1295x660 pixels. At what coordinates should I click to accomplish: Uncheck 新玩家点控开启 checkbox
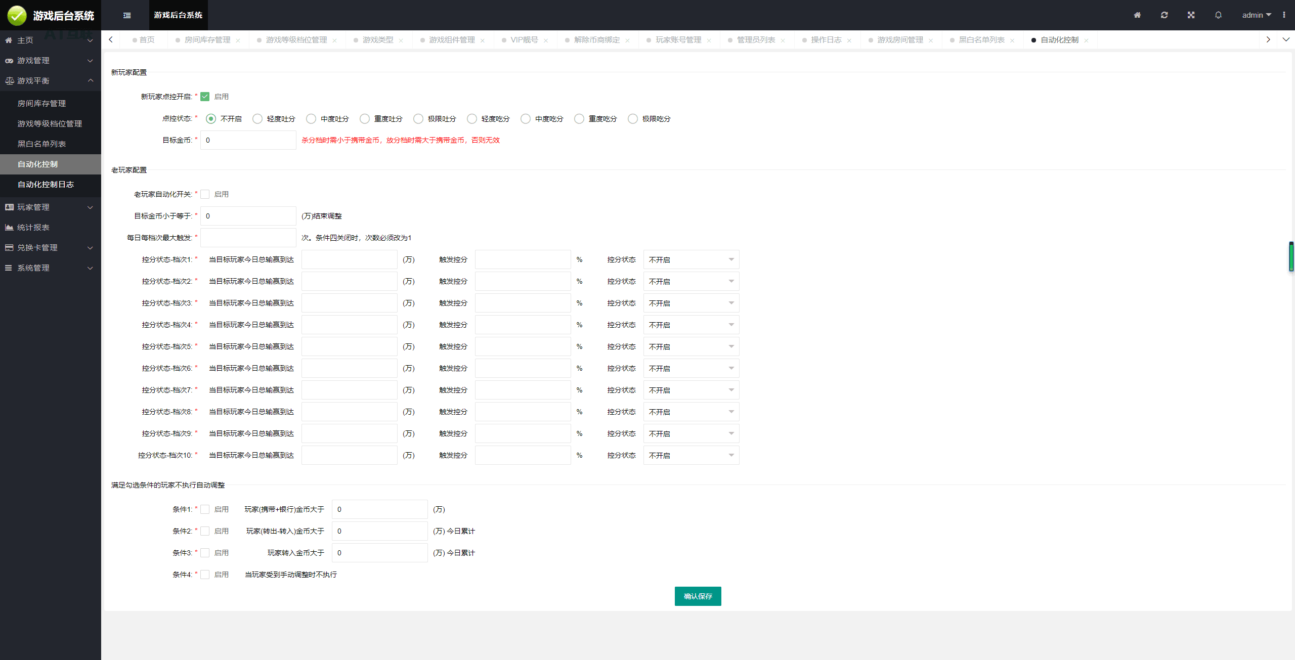coord(205,97)
